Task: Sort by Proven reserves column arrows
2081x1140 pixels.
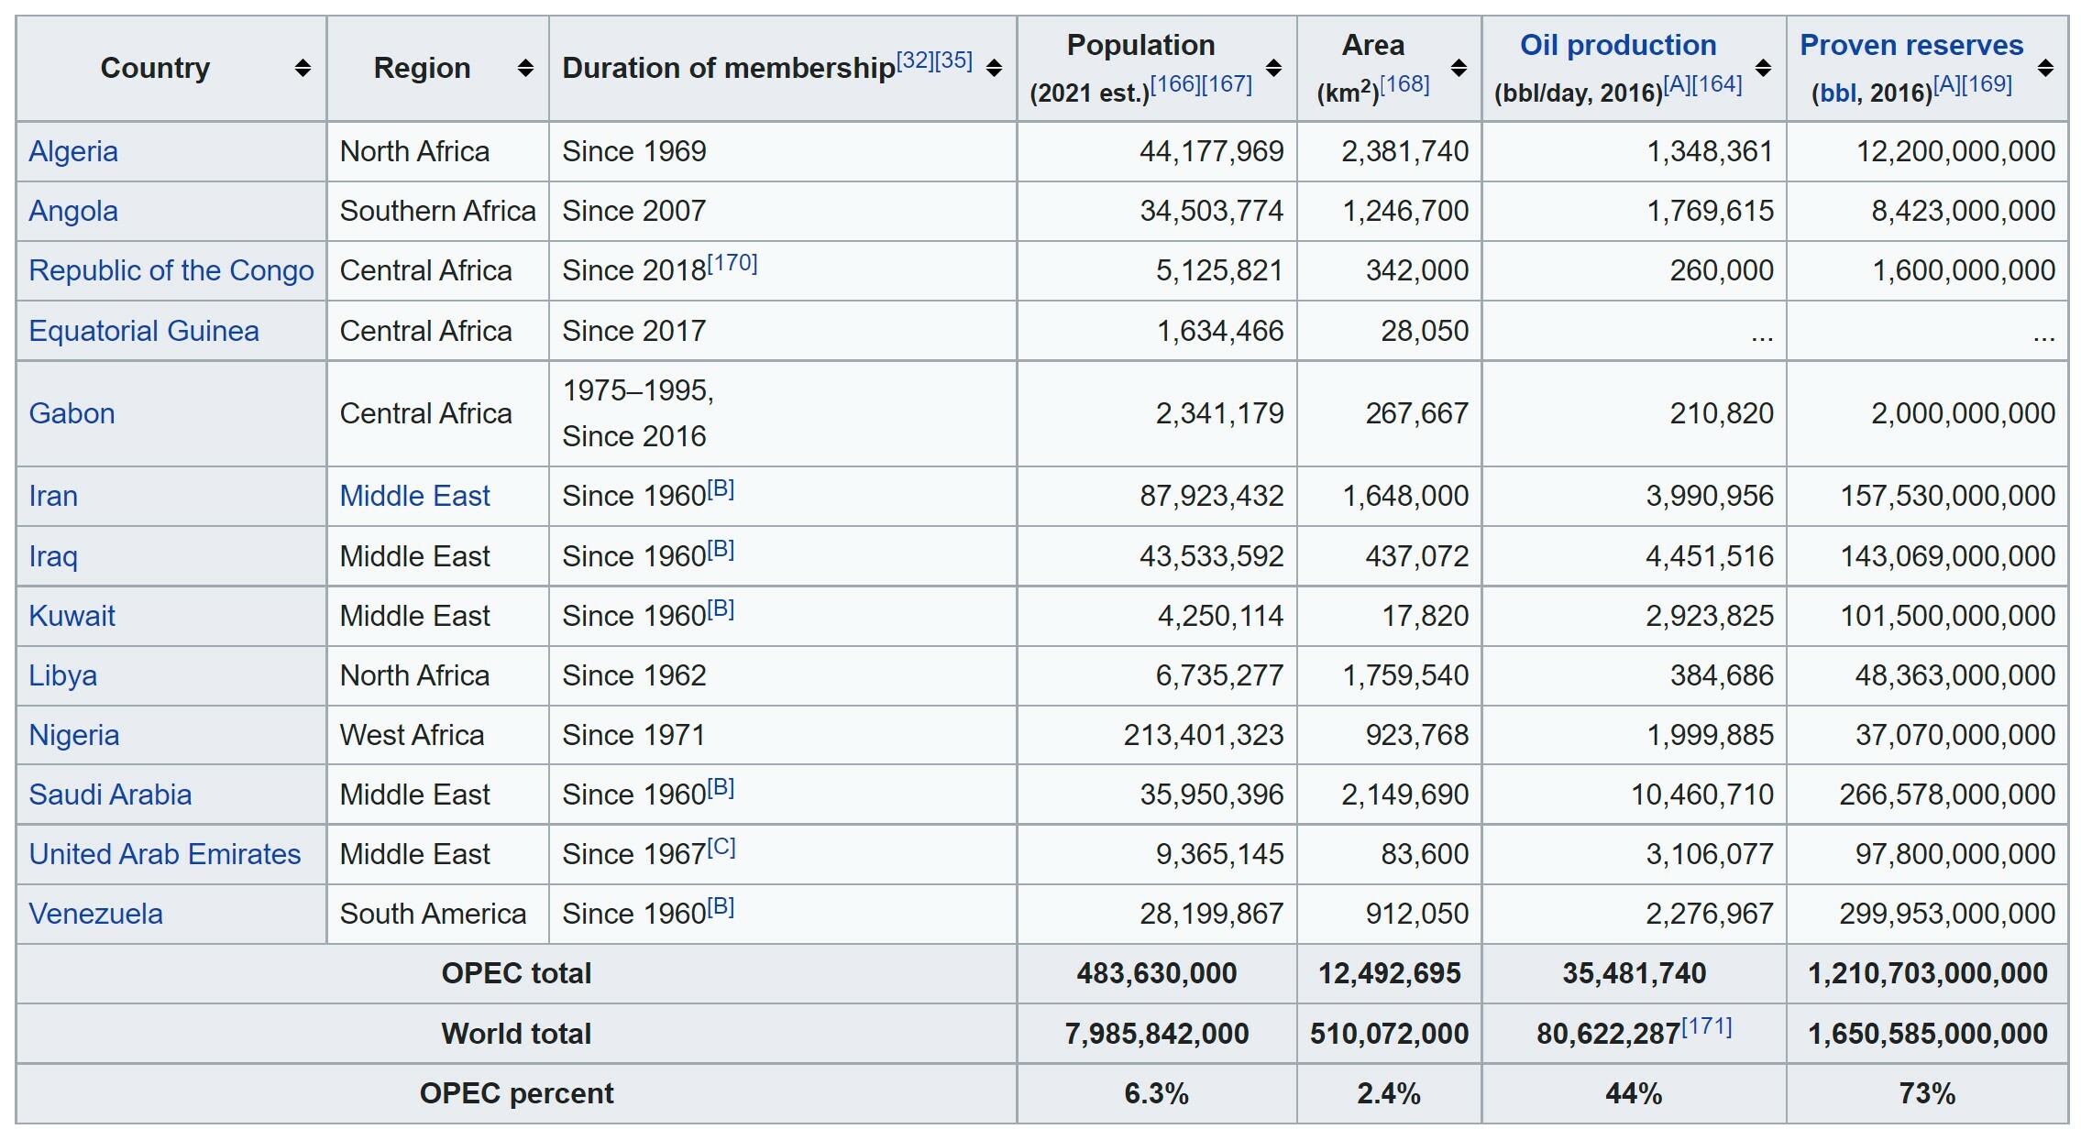Action: coord(2045,68)
